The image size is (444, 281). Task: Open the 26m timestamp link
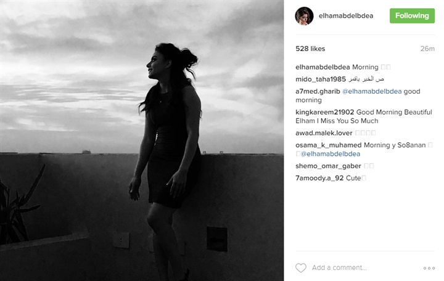(x=427, y=49)
